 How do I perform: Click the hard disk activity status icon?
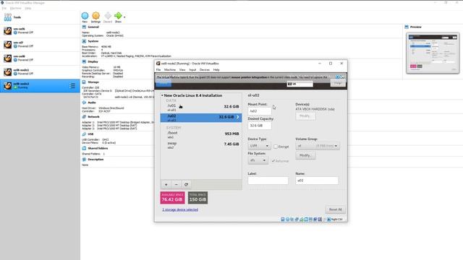283,220
